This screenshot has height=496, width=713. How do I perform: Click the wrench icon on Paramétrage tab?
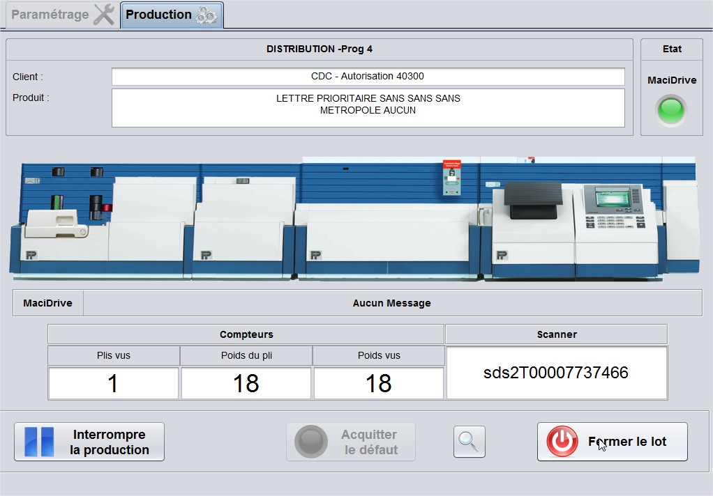(104, 15)
